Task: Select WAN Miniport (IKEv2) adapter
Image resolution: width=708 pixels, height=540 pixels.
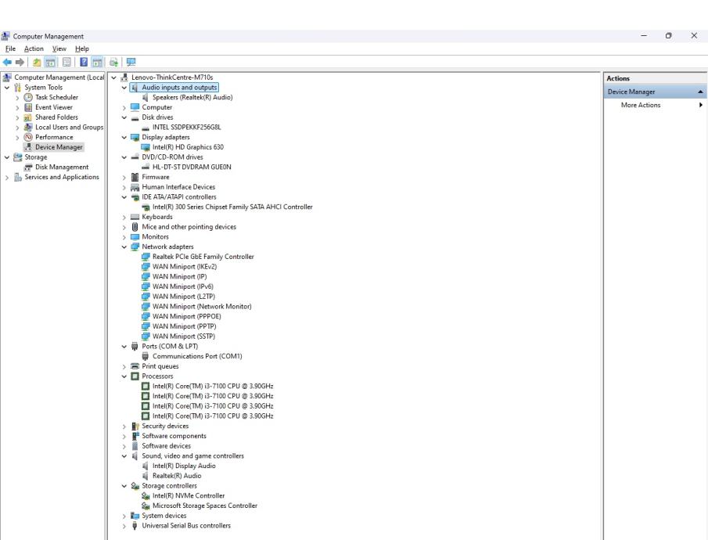Action: coord(184,267)
